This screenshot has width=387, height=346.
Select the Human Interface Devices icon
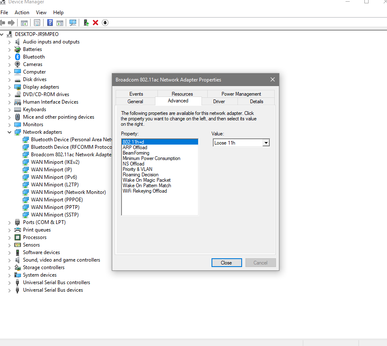pyautogui.click(x=18, y=102)
